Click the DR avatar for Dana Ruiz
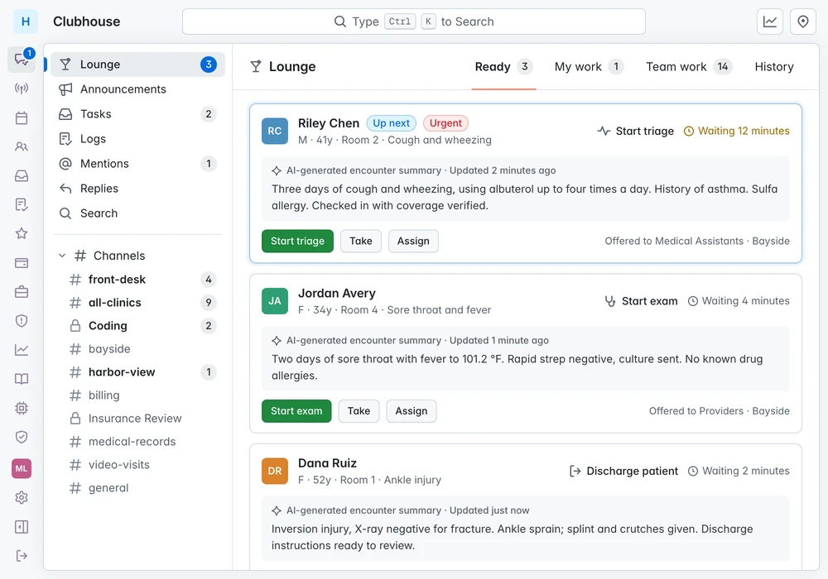This screenshot has width=828, height=579. pyautogui.click(x=275, y=471)
